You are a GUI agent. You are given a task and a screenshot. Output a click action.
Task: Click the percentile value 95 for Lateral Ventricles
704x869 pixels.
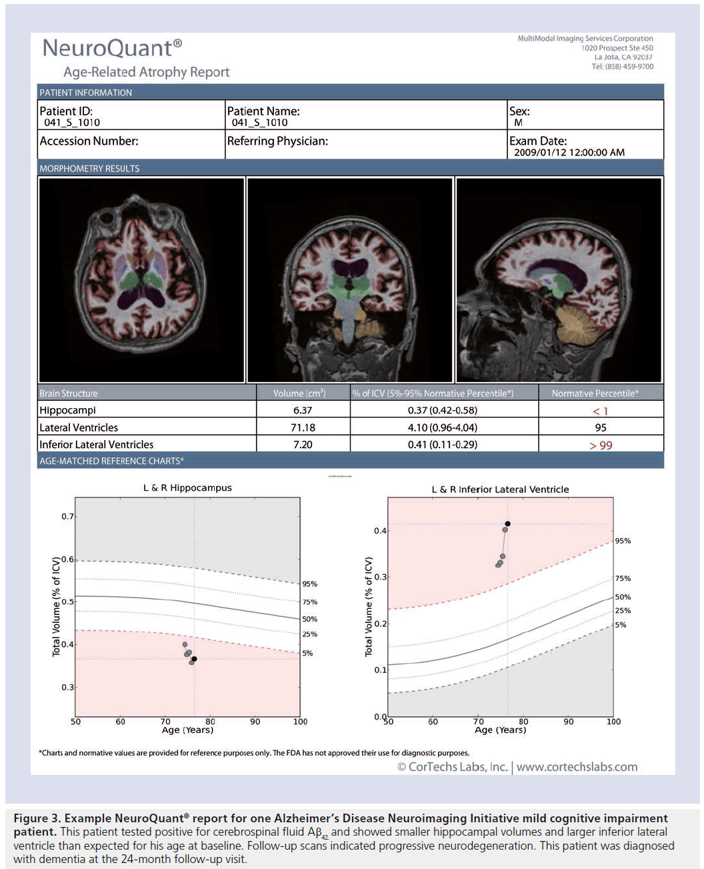tap(601, 427)
